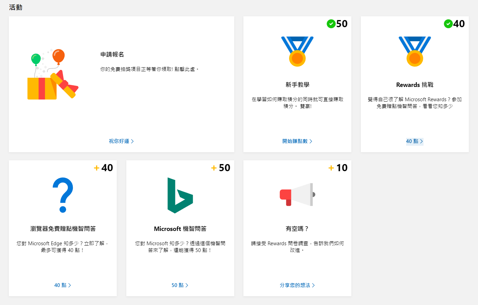Click the plus 40 points badge
Screen dimensions: 478x305
pyautogui.click(x=103, y=168)
